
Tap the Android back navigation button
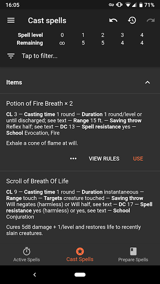tap(35, 275)
